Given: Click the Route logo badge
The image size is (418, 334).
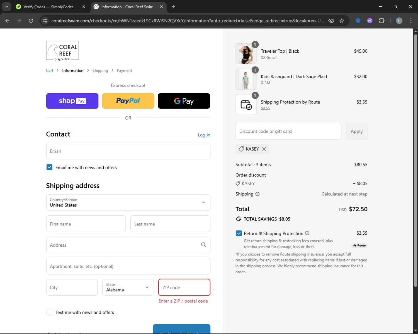Looking at the screenshot, I should pyautogui.click(x=359, y=245).
